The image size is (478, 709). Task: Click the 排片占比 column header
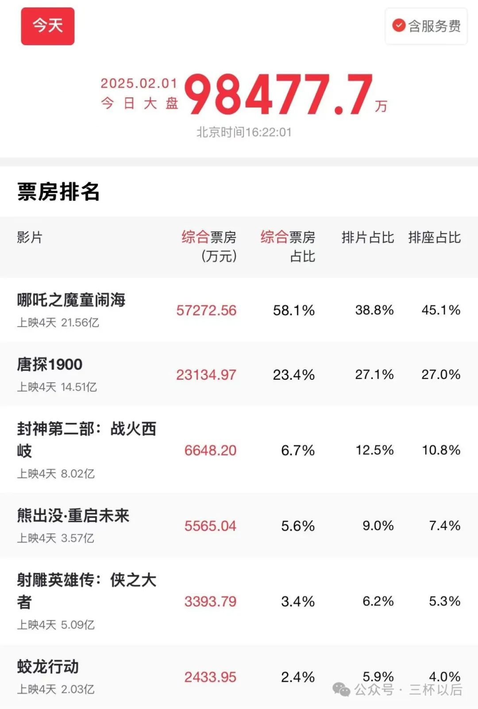click(x=368, y=238)
